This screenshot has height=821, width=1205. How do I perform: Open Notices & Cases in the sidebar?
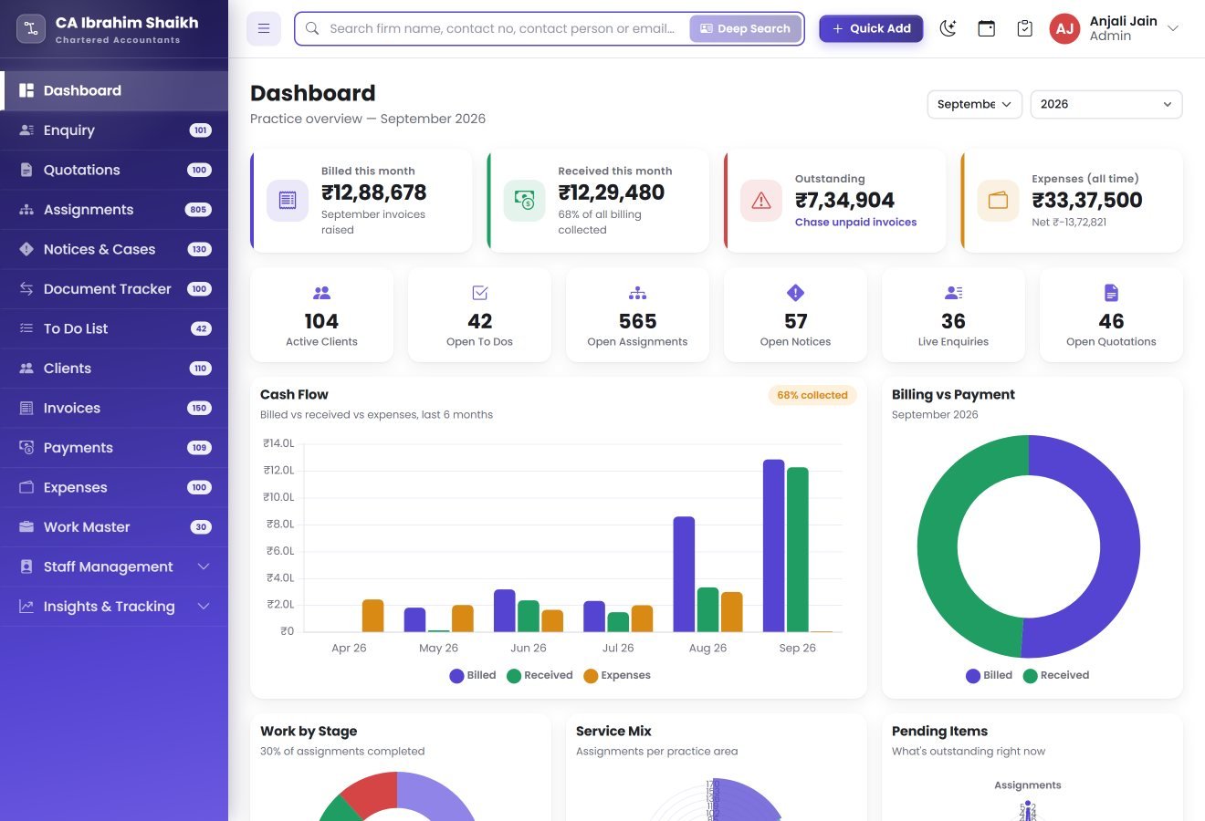pos(114,249)
